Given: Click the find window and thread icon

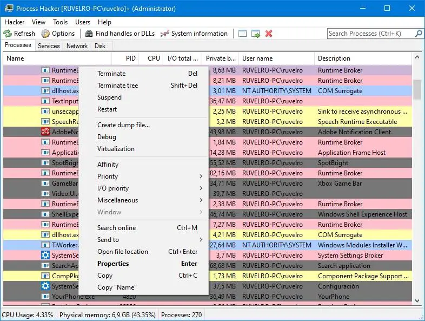Looking at the screenshot, I should 256,34.
